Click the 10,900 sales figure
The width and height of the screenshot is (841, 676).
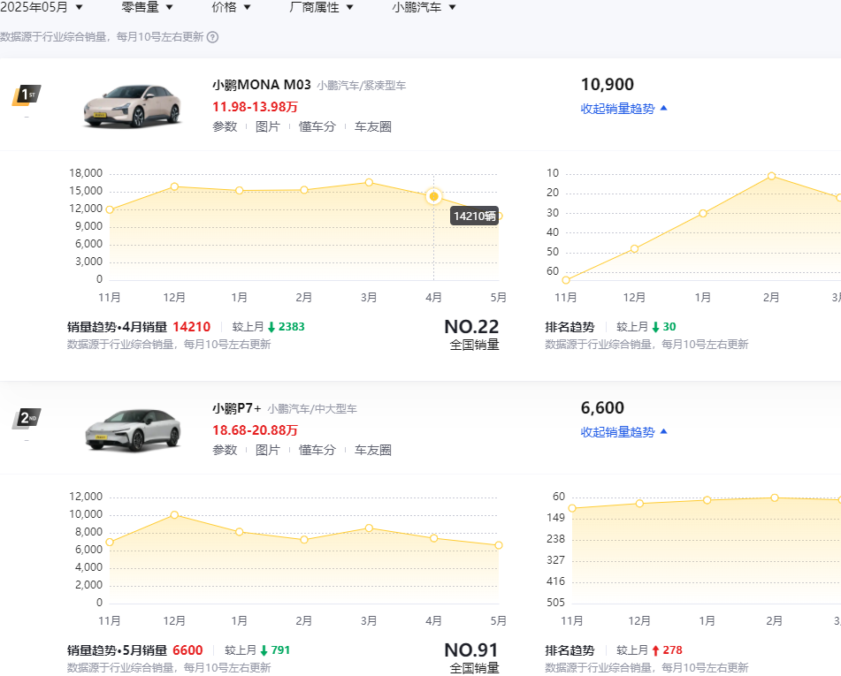[x=608, y=84]
